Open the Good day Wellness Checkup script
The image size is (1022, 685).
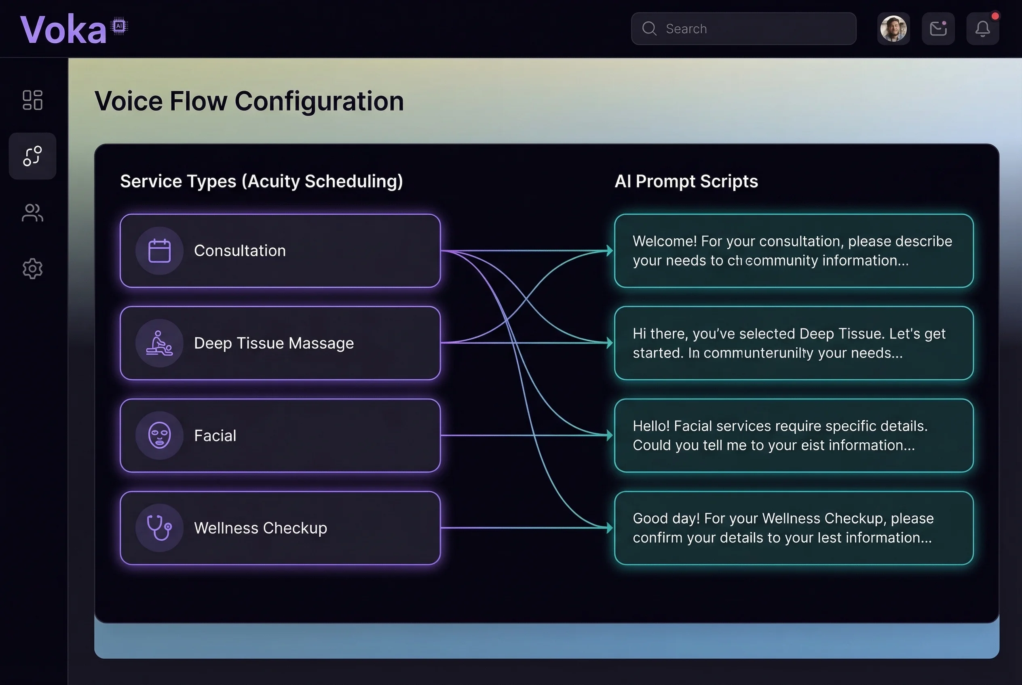tap(793, 528)
